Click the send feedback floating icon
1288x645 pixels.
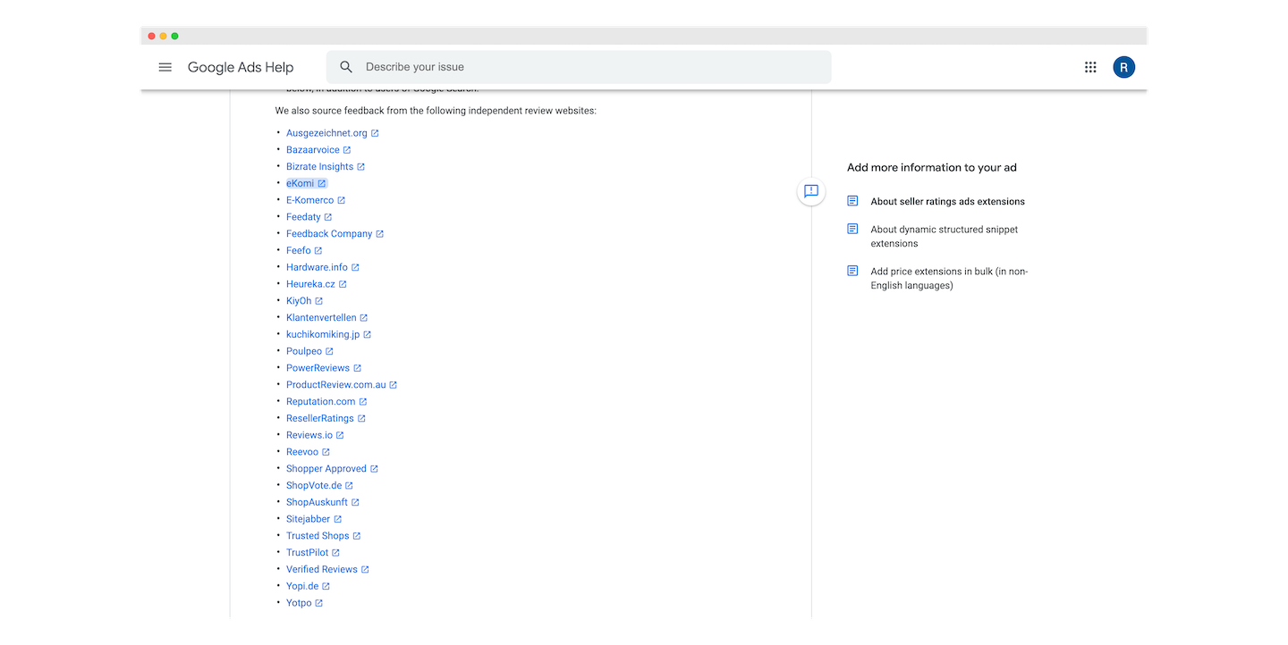pos(811,191)
